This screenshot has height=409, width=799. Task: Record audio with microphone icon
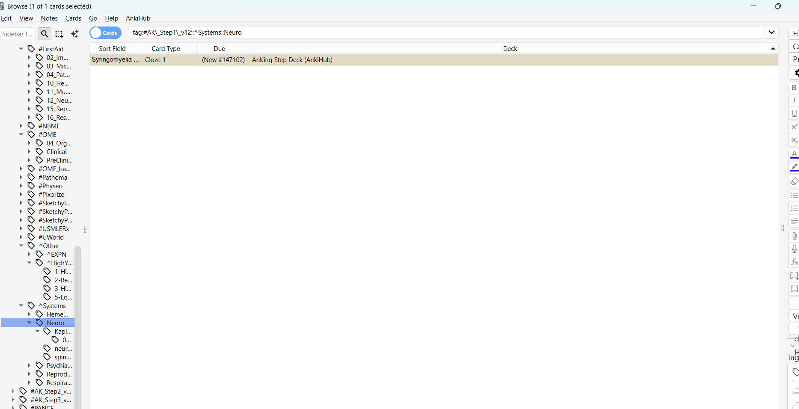point(794,249)
